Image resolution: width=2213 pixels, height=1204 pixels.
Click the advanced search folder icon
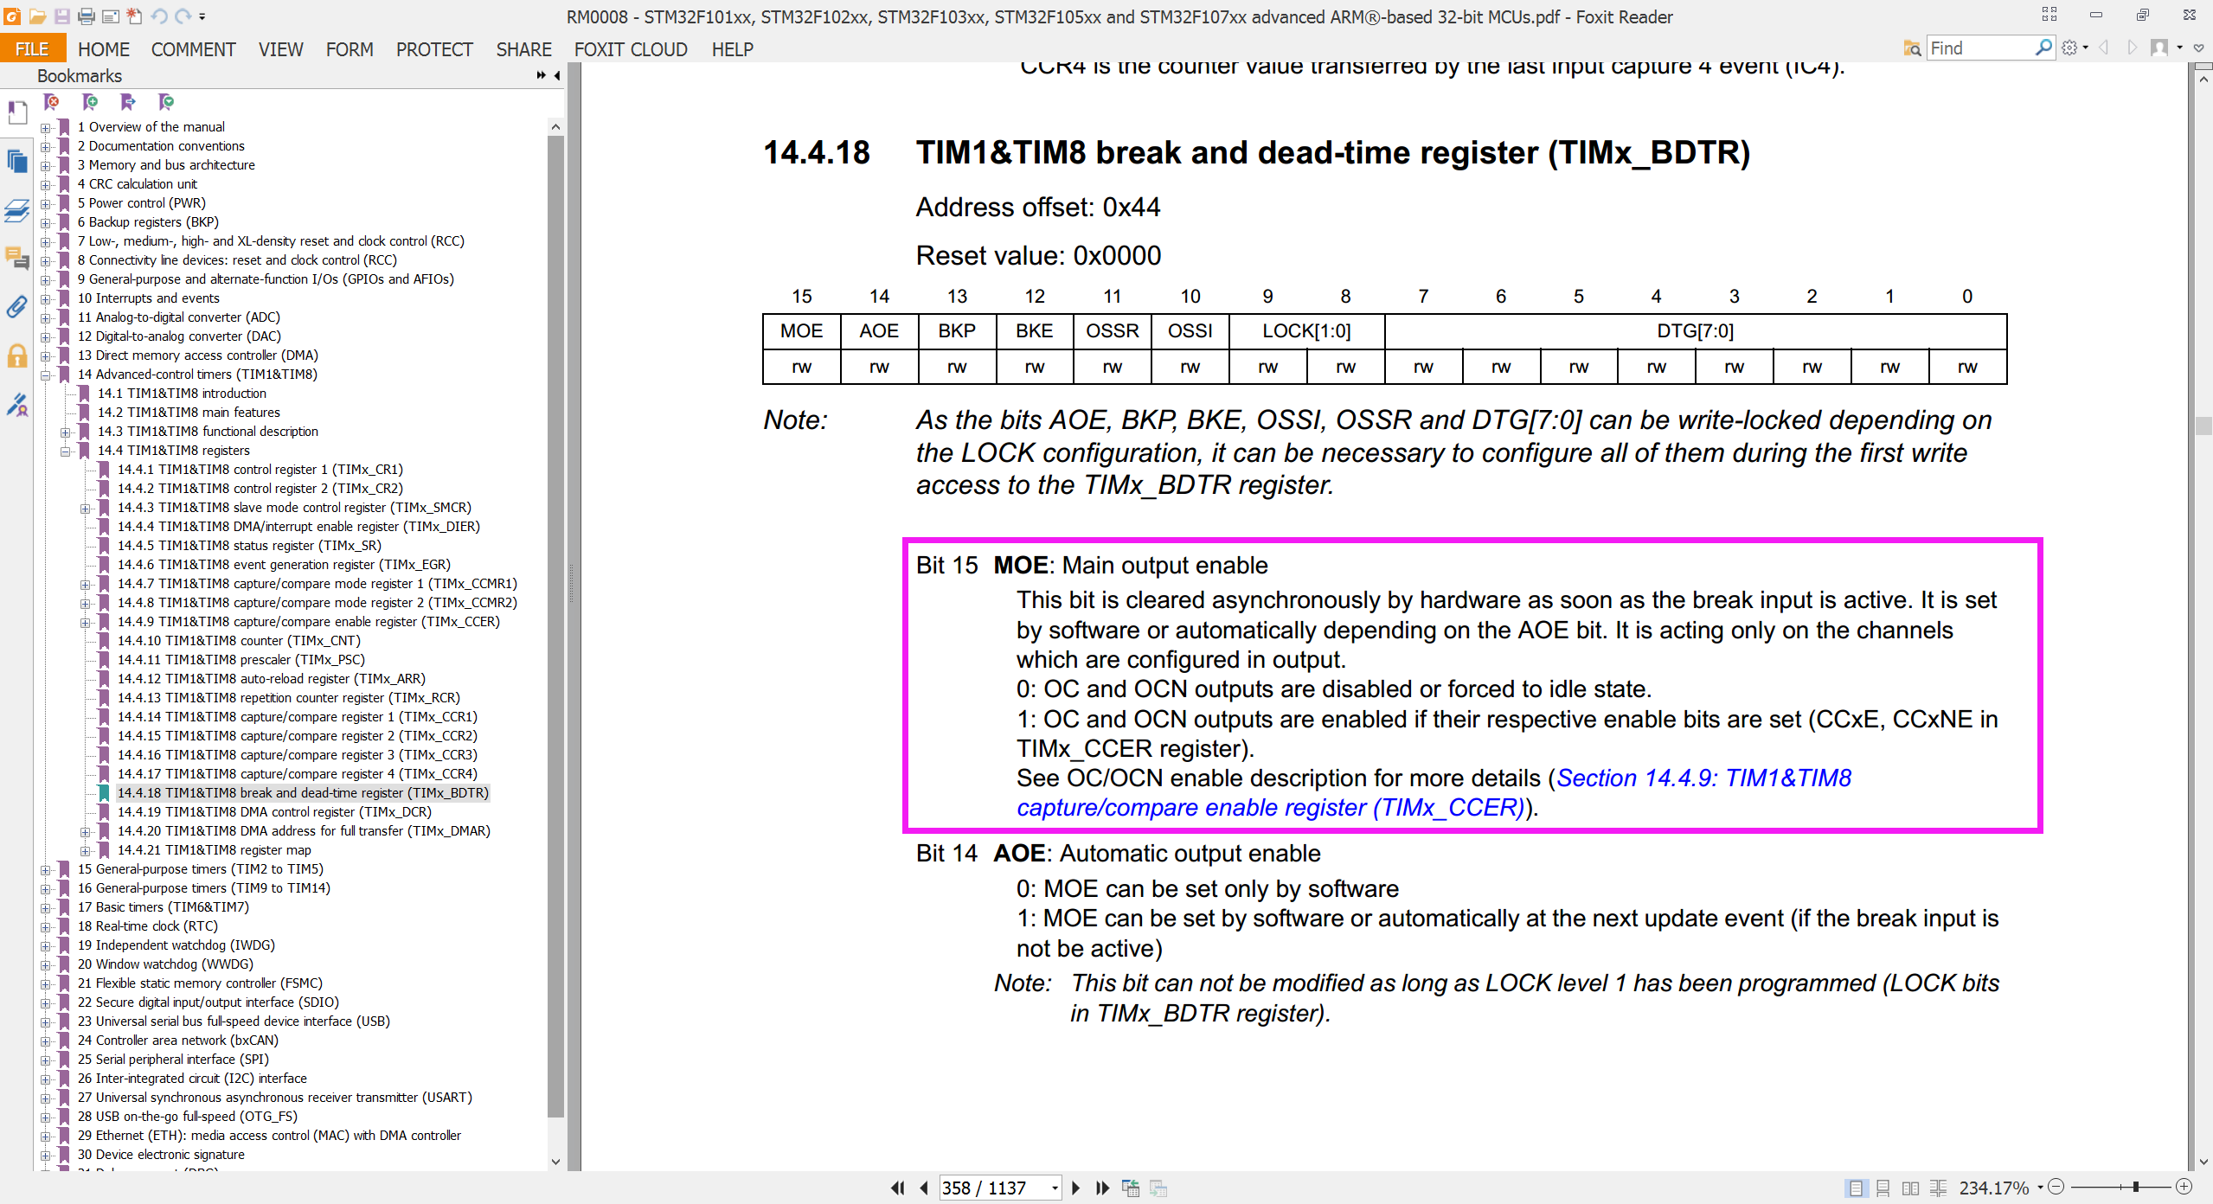1912,48
